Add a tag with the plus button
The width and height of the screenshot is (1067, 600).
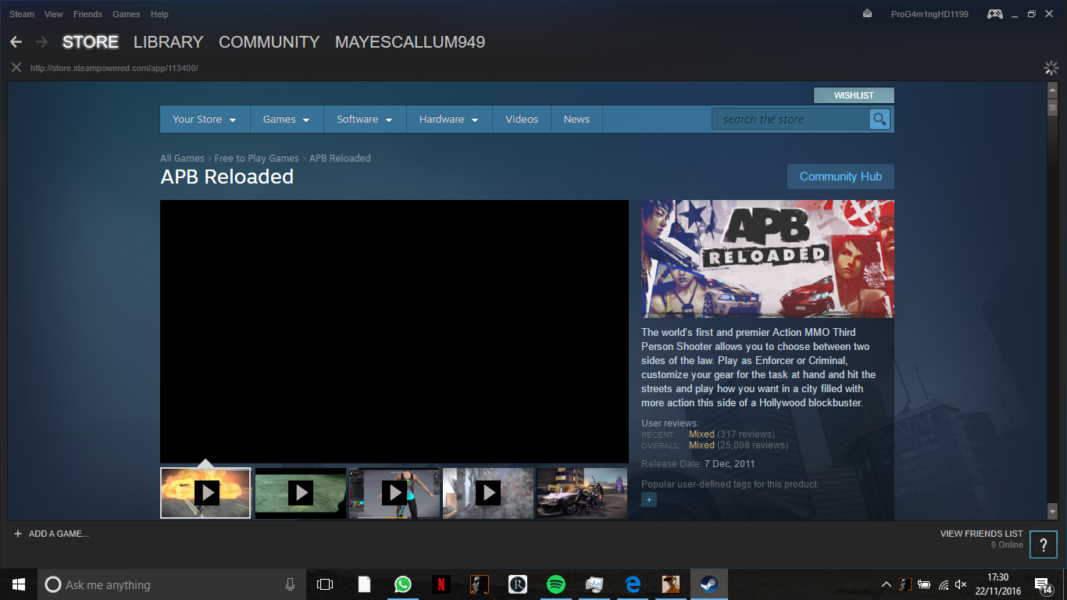click(x=649, y=499)
